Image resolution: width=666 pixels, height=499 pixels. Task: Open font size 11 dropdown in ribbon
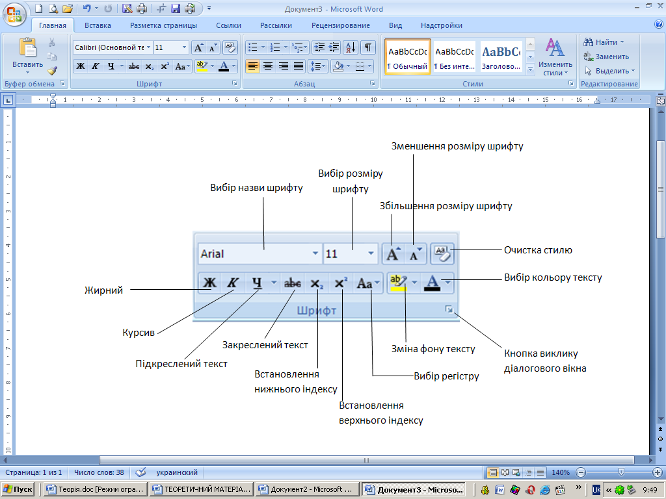[x=184, y=47]
